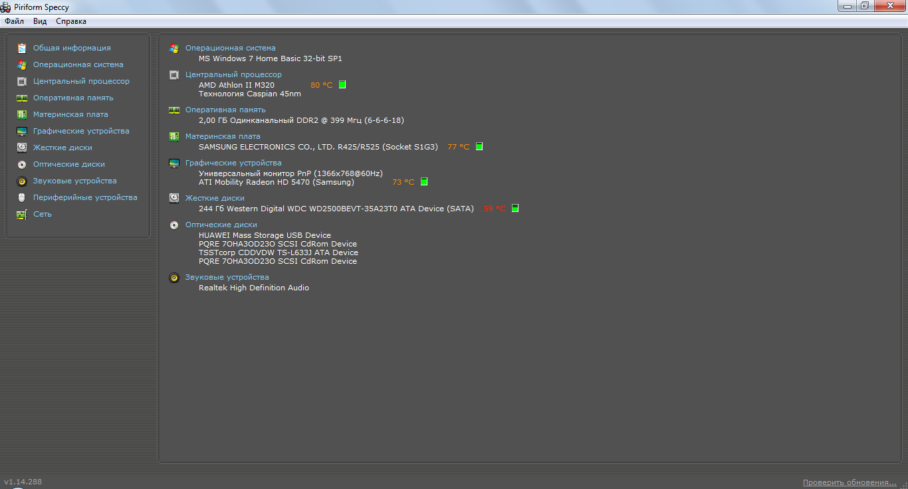Click the display icon in summary panel
Image resolution: width=908 pixels, height=489 pixels.
(174, 163)
